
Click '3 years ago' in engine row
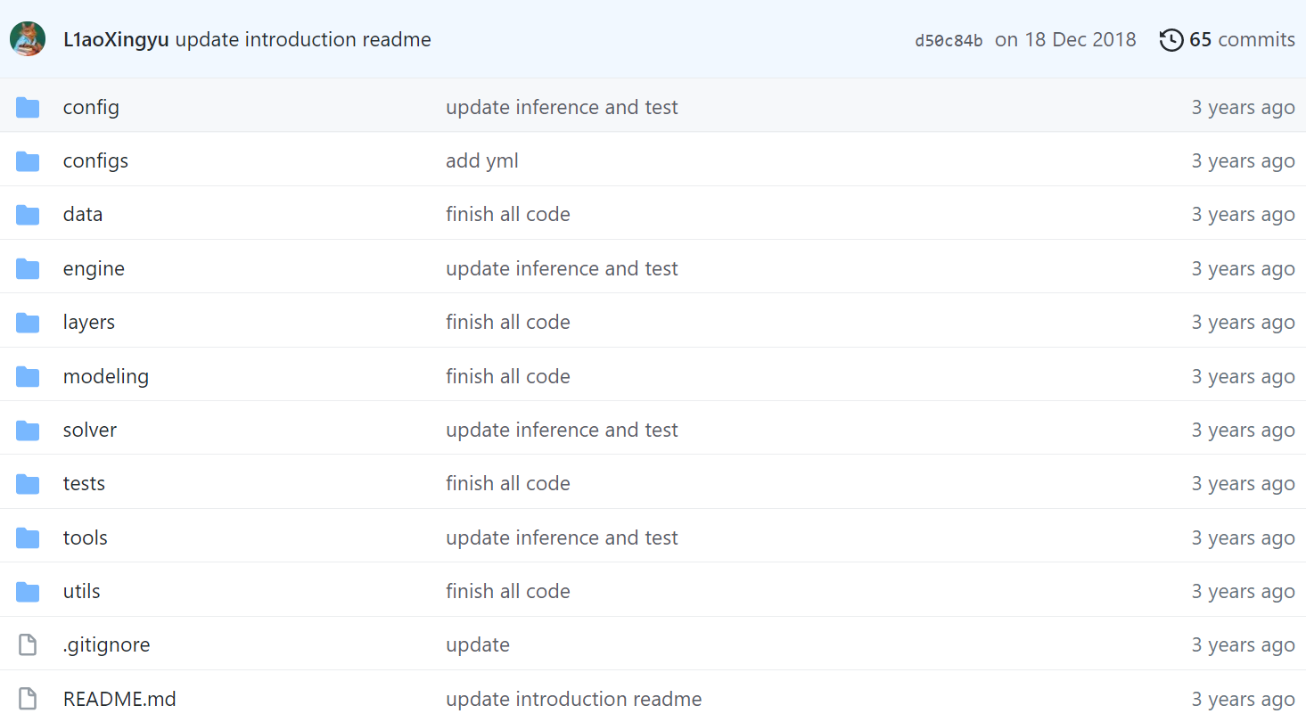(x=1244, y=268)
